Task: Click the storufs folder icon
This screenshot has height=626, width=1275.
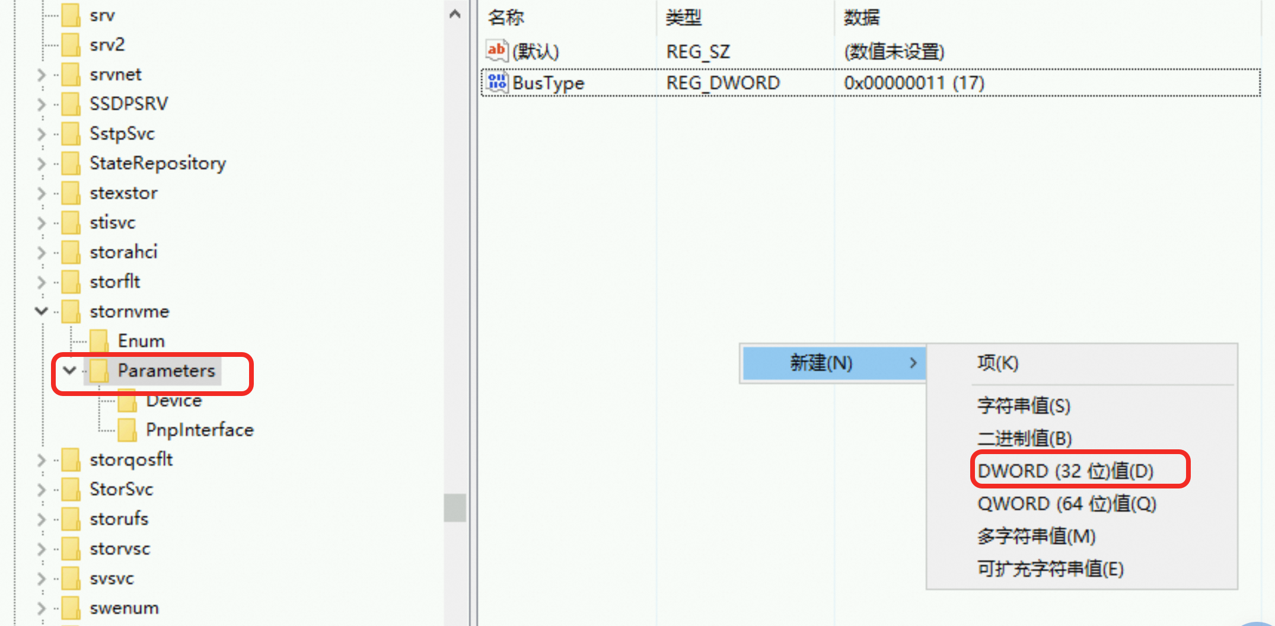Action: pyautogui.click(x=71, y=519)
